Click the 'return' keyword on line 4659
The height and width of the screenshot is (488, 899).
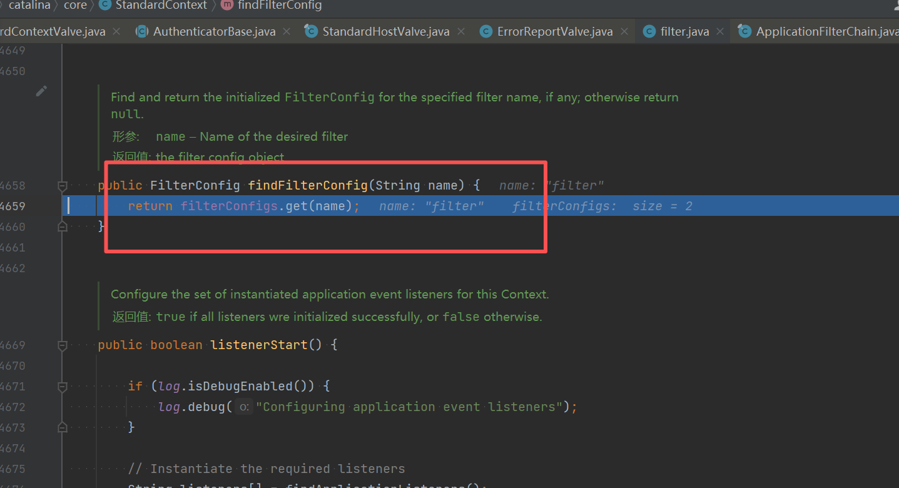(x=150, y=206)
